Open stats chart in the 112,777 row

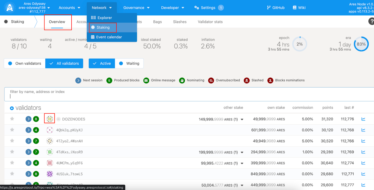pyautogui.click(x=363, y=185)
